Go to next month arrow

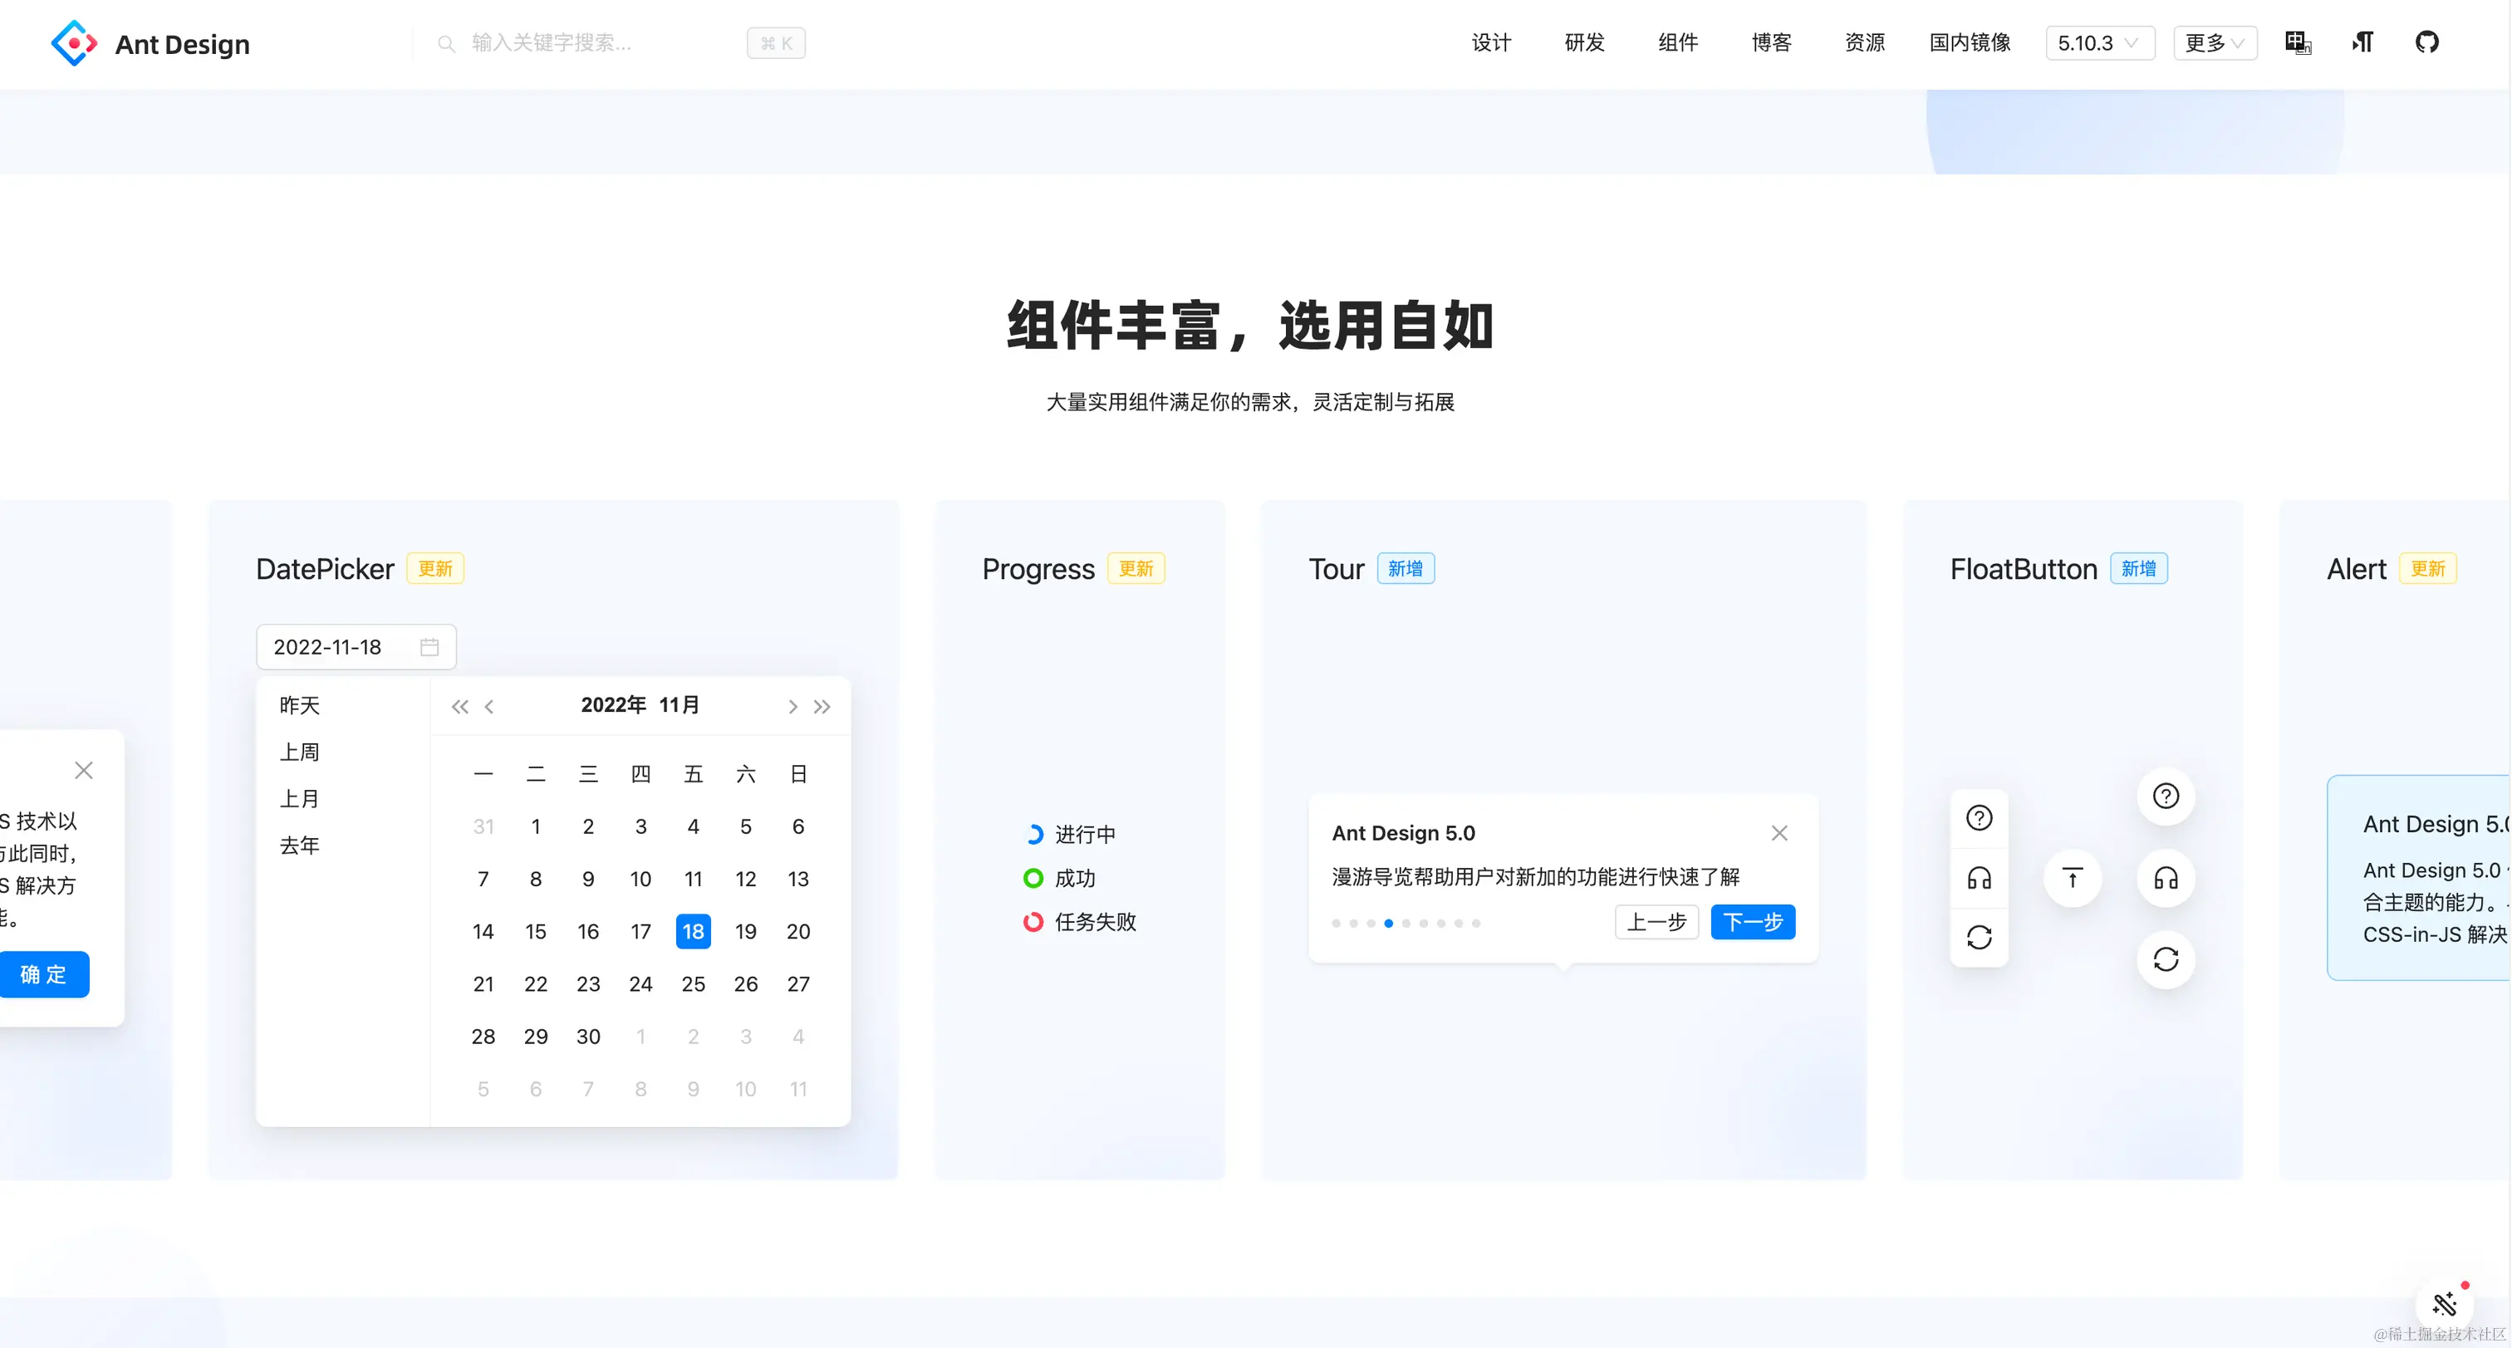(792, 707)
